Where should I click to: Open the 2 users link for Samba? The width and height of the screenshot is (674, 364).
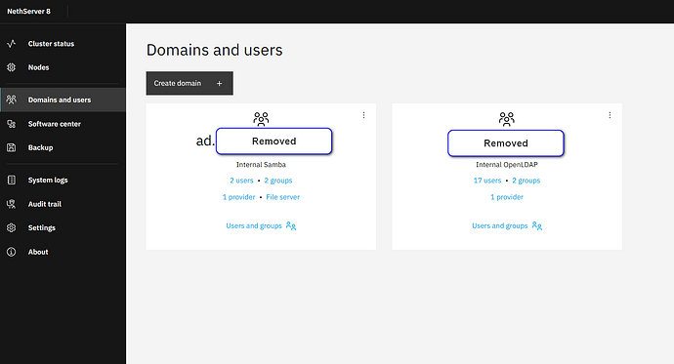click(x=241, y=181)
